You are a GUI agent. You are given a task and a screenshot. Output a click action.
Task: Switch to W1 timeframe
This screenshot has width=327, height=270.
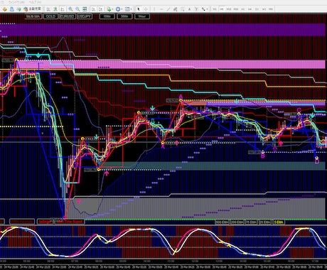(264, 9)
